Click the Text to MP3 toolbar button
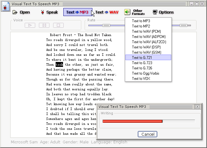The image size is (207, 148). click(78, 12)
